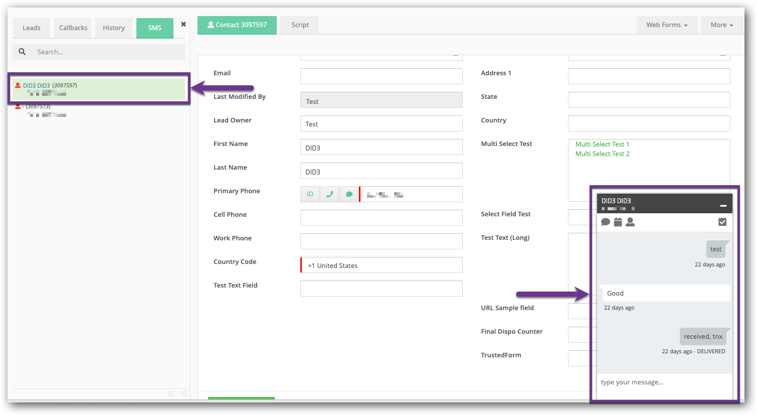
Task: Select Multi Select Test 2 option
Action: pos(602,154)
